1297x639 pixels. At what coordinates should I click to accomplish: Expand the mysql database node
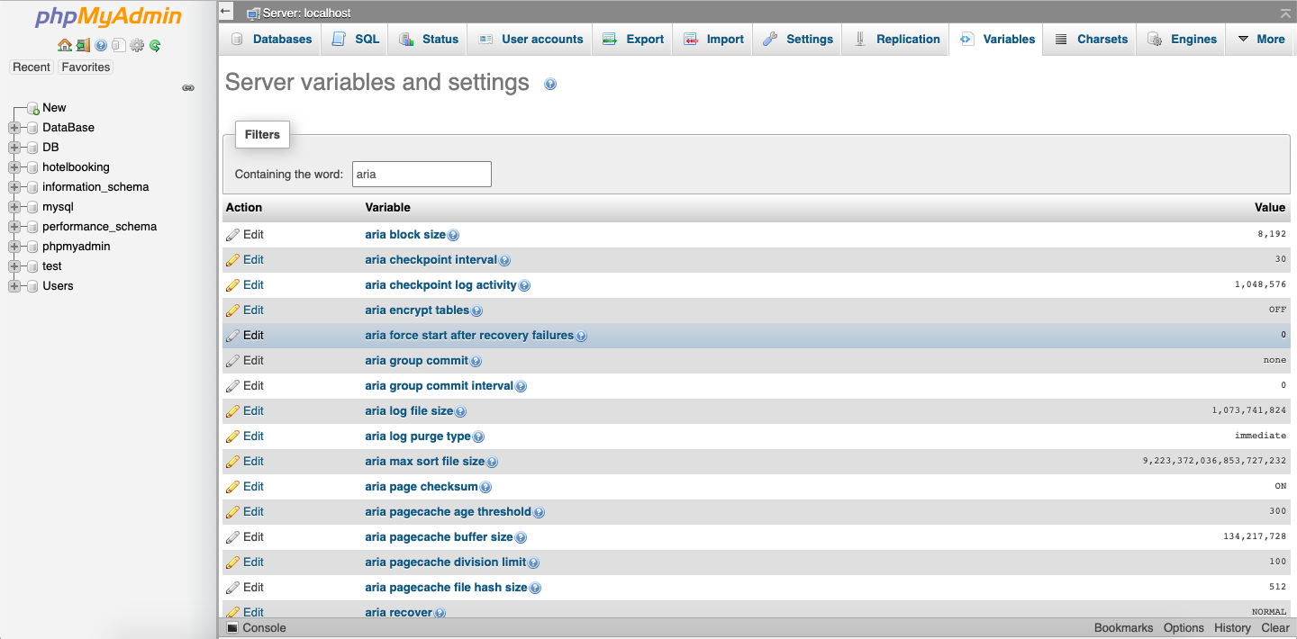click(x=14, y=206)
